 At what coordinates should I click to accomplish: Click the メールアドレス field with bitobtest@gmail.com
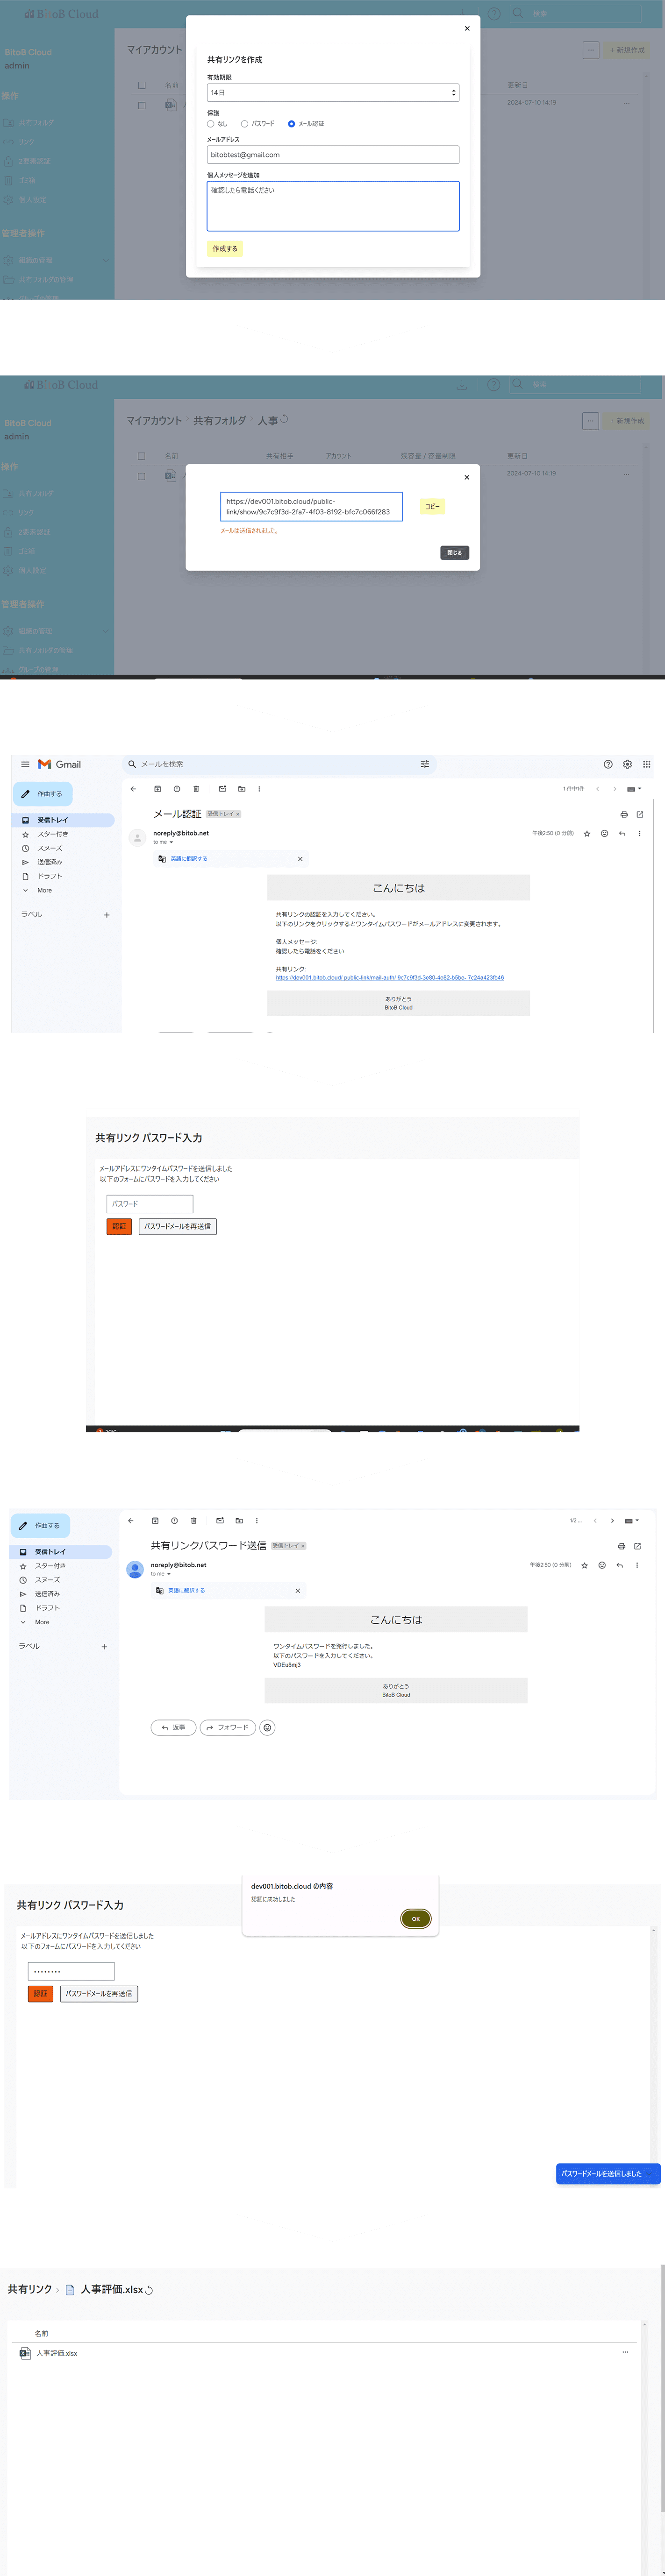pos(333,155)
